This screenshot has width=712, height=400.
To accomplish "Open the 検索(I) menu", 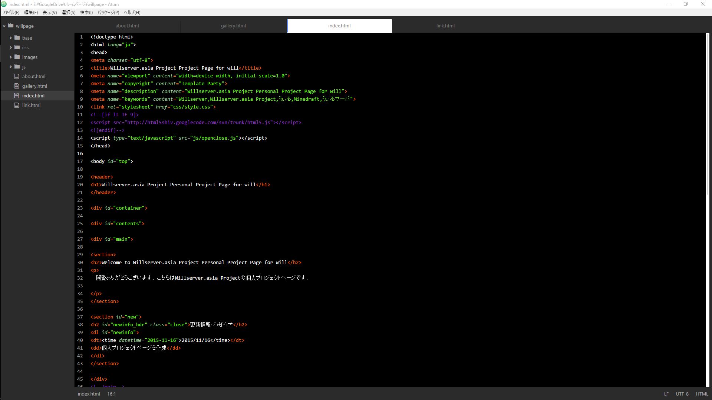I will [x=86, y=13].
